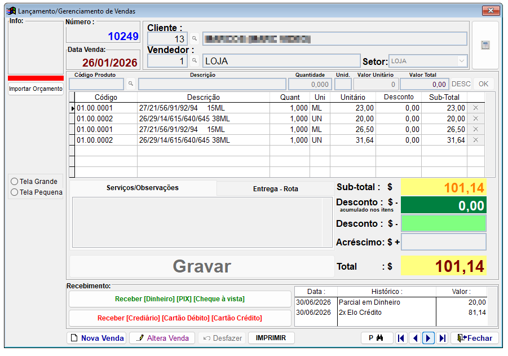This screenshot has height=356, width=508.
Task: Expand the Setor dropdown
Action: click(461, 61)
